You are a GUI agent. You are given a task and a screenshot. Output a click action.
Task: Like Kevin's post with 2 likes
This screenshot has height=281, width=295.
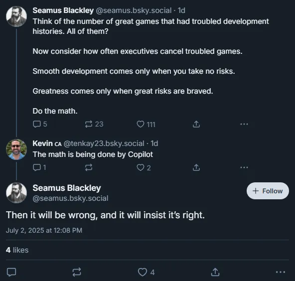[x=144, y=167]
